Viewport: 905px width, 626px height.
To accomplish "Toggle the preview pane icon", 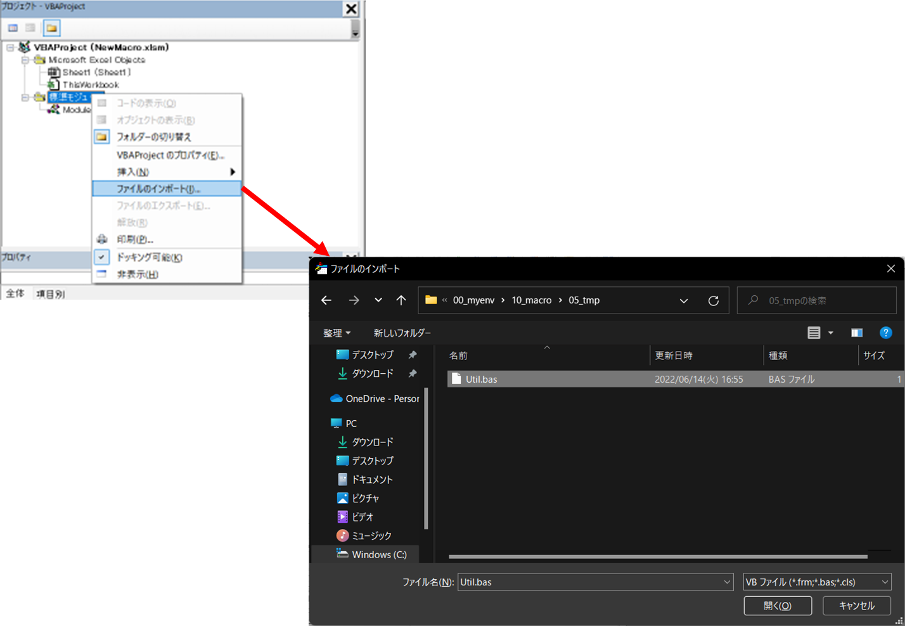I will pos(857,333).
